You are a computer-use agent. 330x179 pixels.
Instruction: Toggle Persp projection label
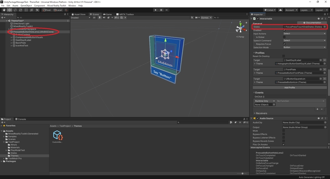click(241, 37)
